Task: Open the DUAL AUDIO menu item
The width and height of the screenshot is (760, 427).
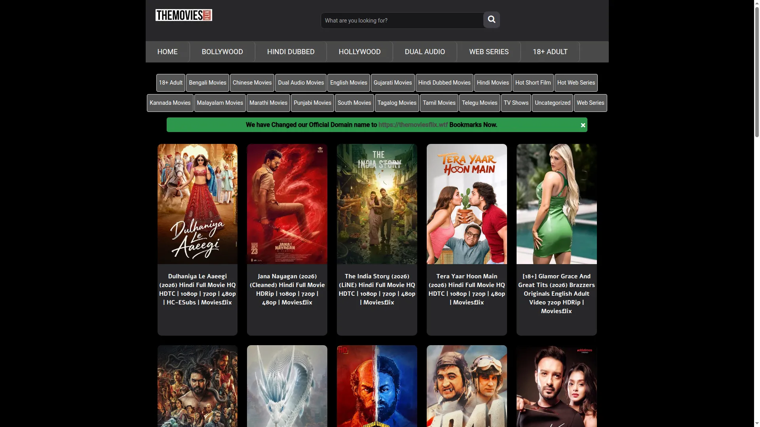Action: (x=425, y=52)
